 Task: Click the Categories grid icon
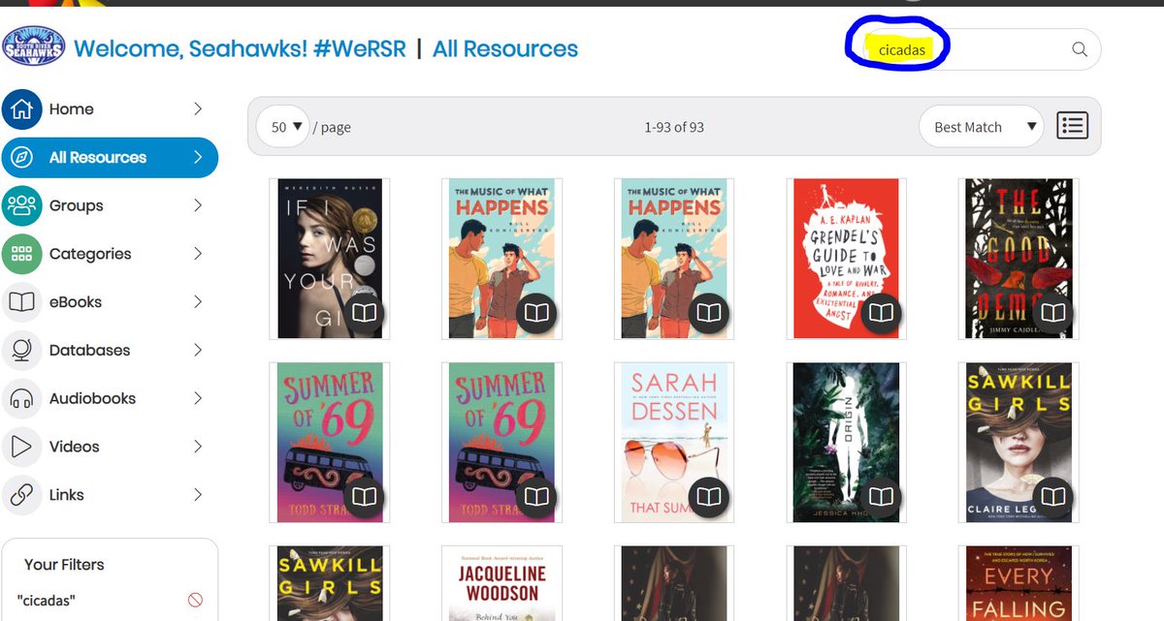point(21,254)
